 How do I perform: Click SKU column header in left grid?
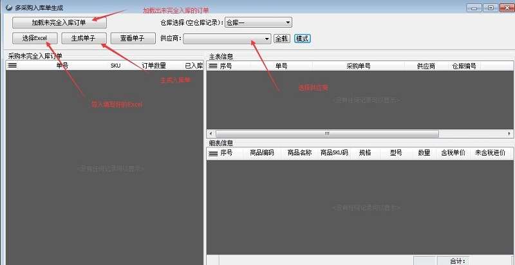115,66
